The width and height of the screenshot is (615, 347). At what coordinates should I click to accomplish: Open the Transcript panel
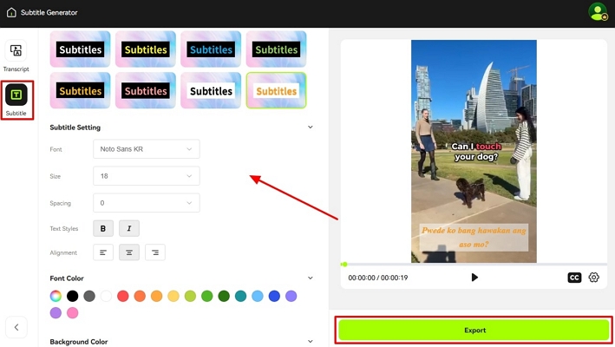pyautogui.click(x=16, y=56)
